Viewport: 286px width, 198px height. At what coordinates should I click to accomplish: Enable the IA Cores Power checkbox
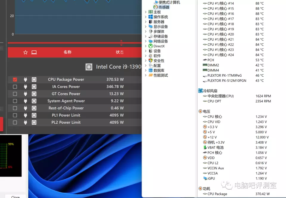pyautogui.click(x=15, y=87)
